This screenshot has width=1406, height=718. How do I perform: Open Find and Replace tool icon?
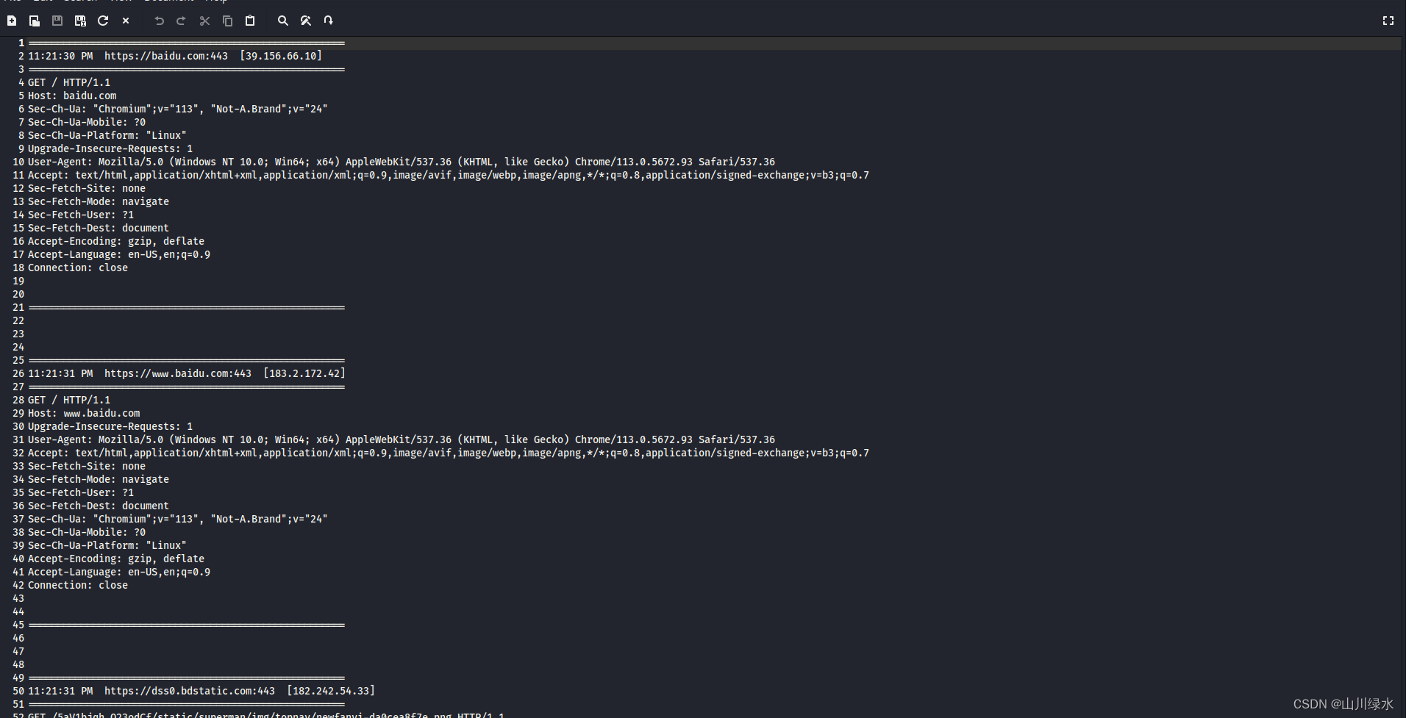click(x=306, y=21)
